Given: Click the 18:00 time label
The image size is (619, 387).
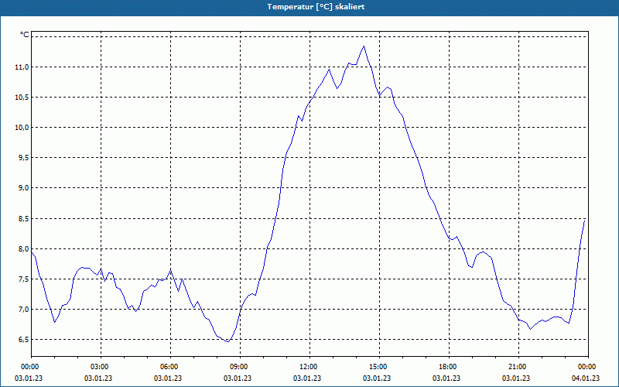Looking at the screenshot, I should [449, 367].
